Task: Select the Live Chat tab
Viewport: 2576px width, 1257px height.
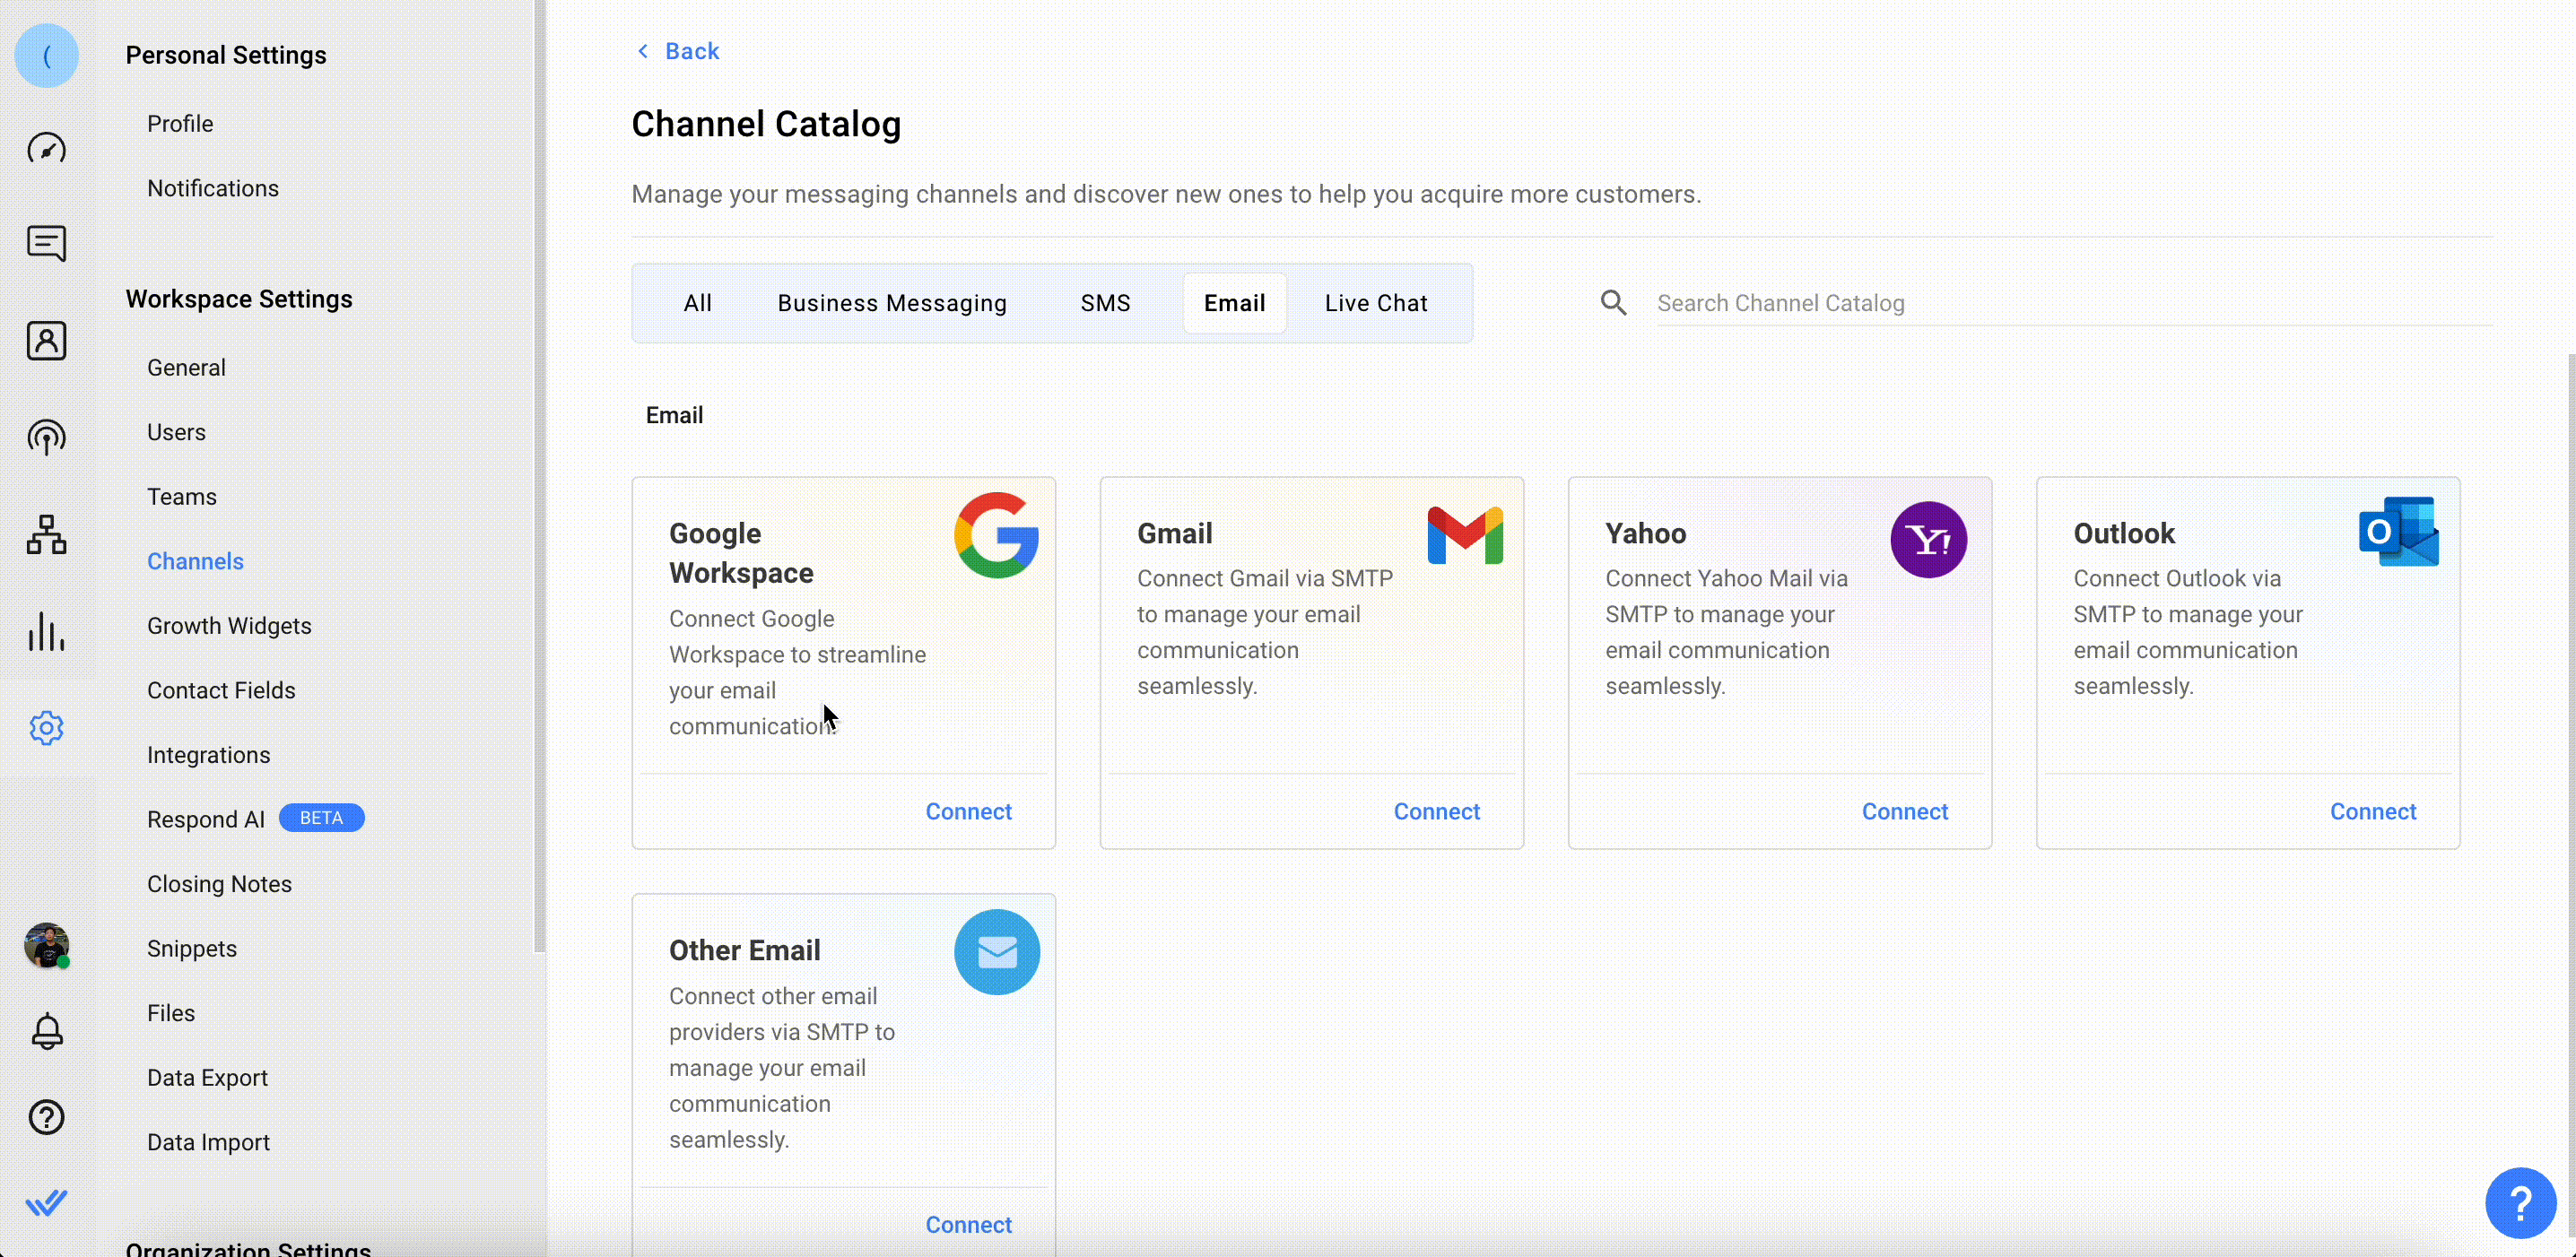Action: tap(1375, 303)
